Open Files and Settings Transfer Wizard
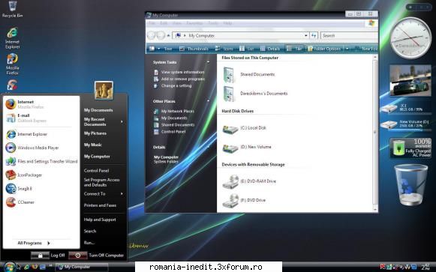 coord(41,161)
